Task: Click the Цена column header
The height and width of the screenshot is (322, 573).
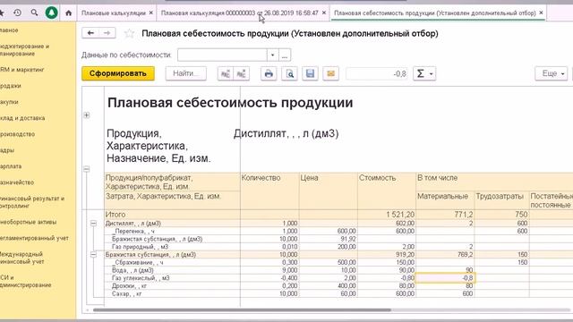Action: 310,178
